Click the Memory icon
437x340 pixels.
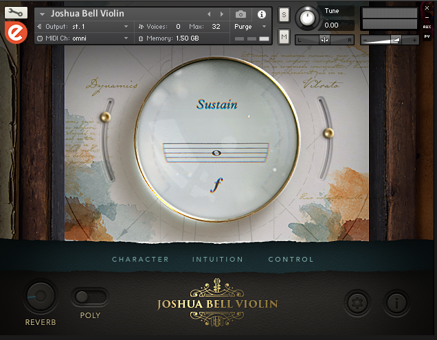pos(141,38)
